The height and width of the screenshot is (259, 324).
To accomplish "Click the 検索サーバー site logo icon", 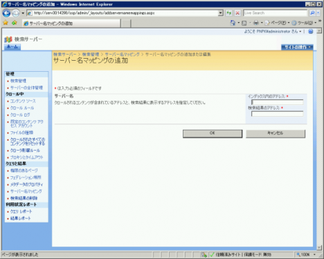I will tap(8, 39).
